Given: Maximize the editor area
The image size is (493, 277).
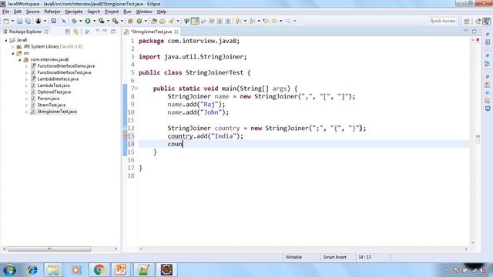Looking at the screenshot, I should pyautogui.click(x=475, y=32).
